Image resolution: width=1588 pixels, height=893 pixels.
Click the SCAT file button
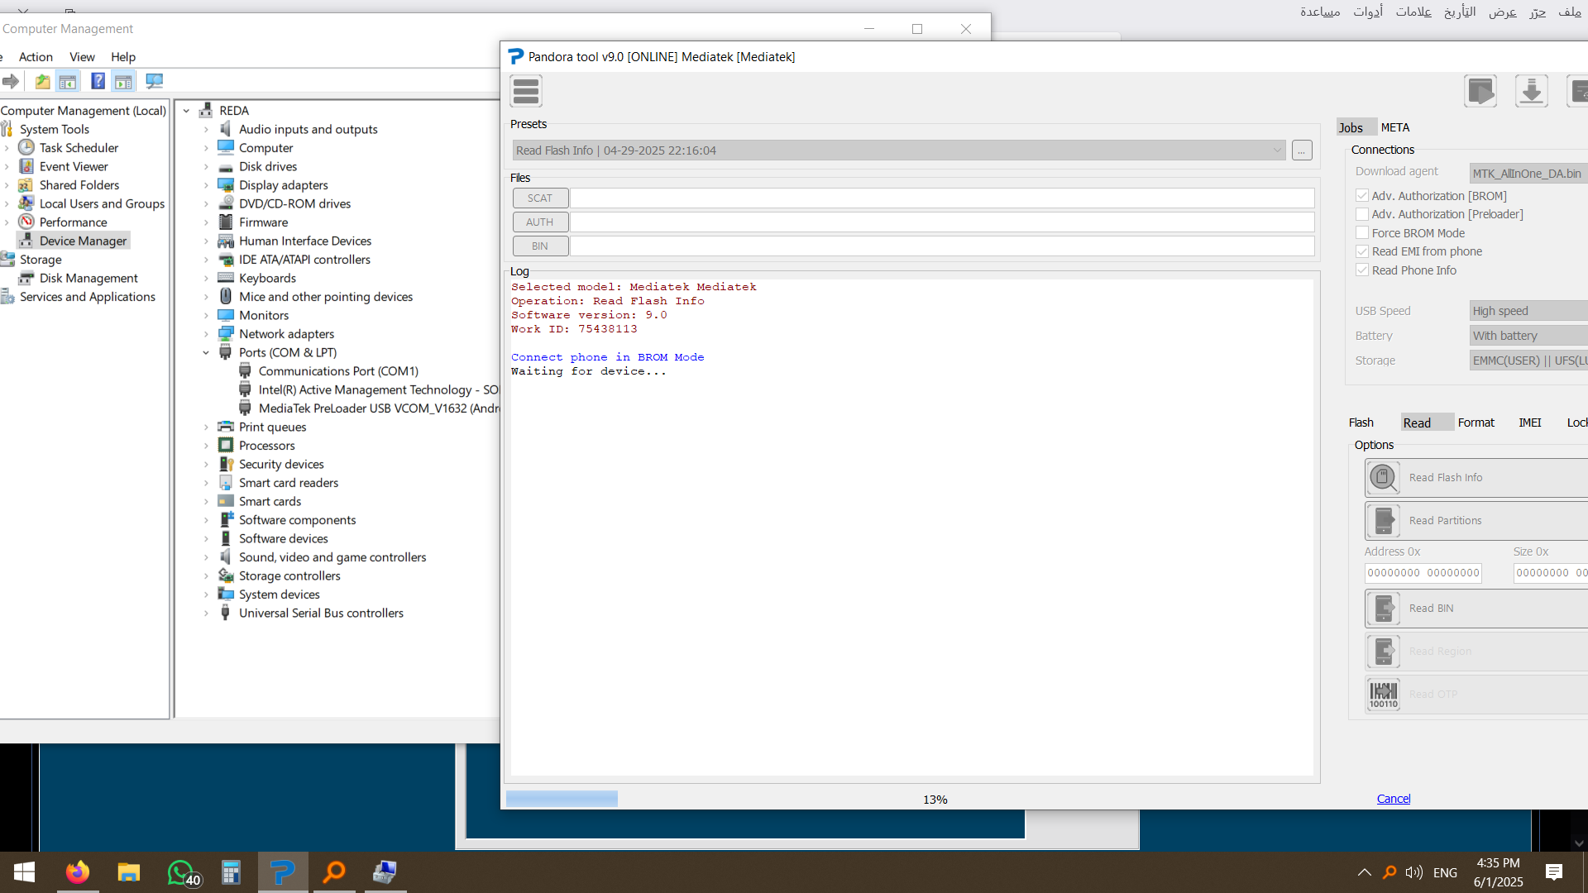(x=540, y=198)
